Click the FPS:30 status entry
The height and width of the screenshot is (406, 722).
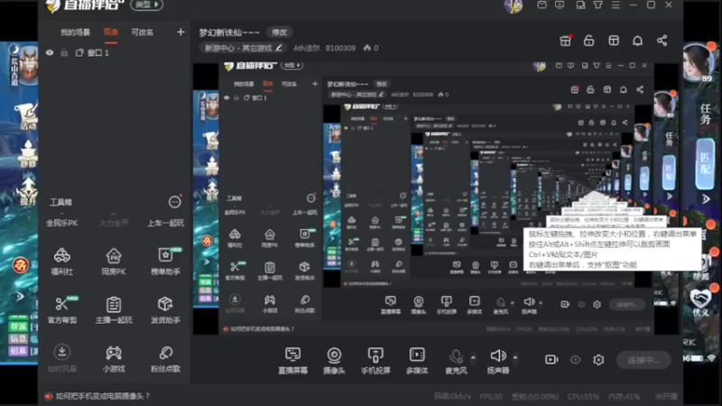click(x=491, y=396)
